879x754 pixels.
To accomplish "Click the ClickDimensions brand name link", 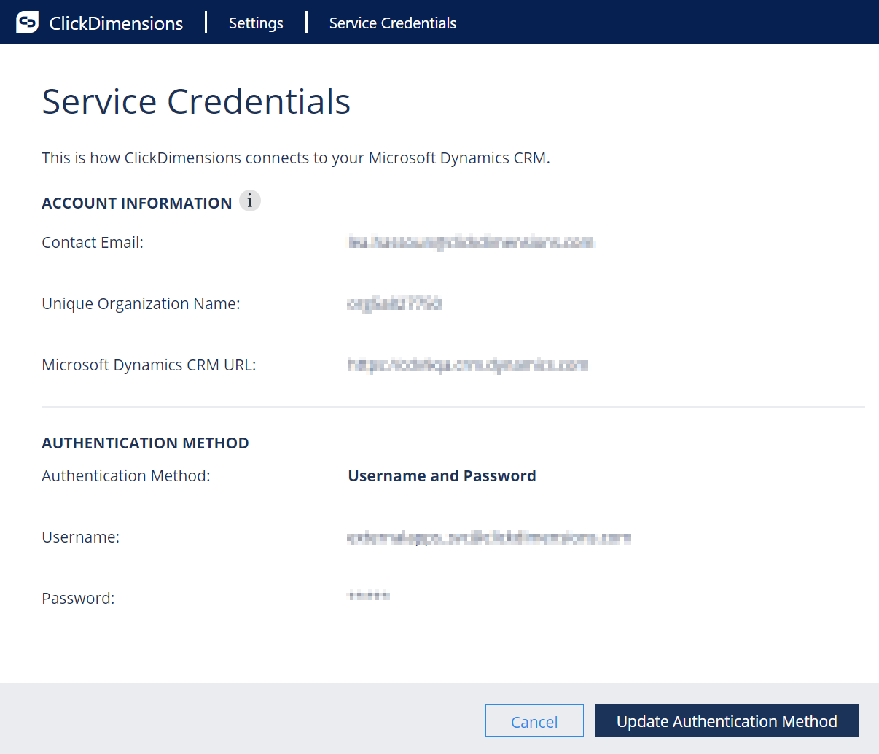I will [117, 23].
